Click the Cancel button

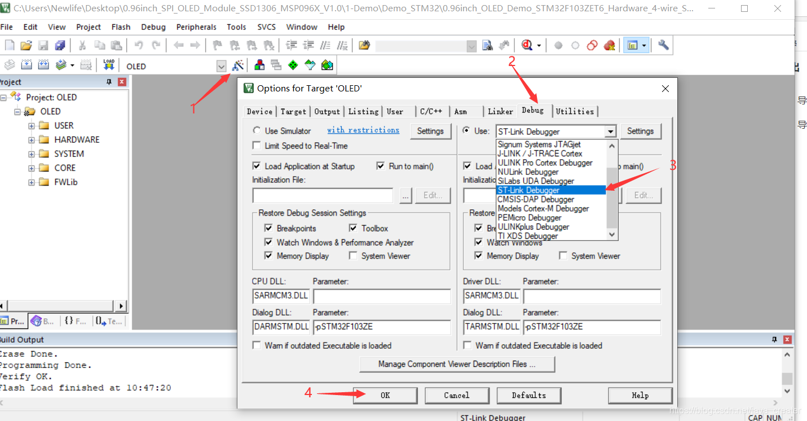(x=457, y=396)
